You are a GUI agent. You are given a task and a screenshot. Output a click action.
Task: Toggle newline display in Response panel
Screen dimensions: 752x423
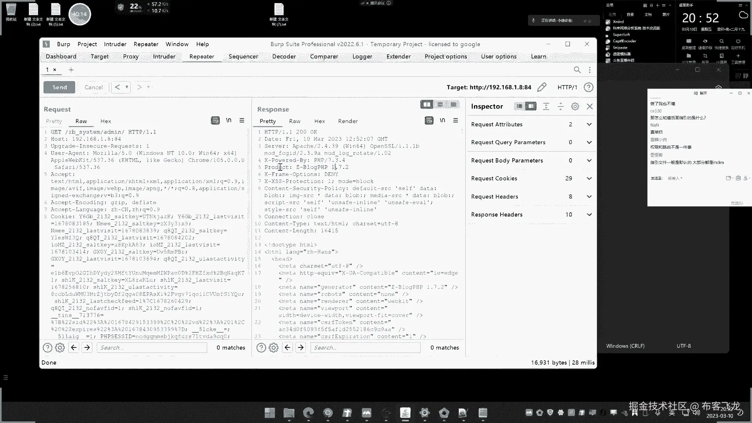coord(442,121)
